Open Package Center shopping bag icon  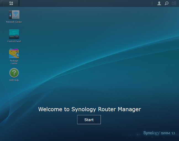tap(14, 53)
